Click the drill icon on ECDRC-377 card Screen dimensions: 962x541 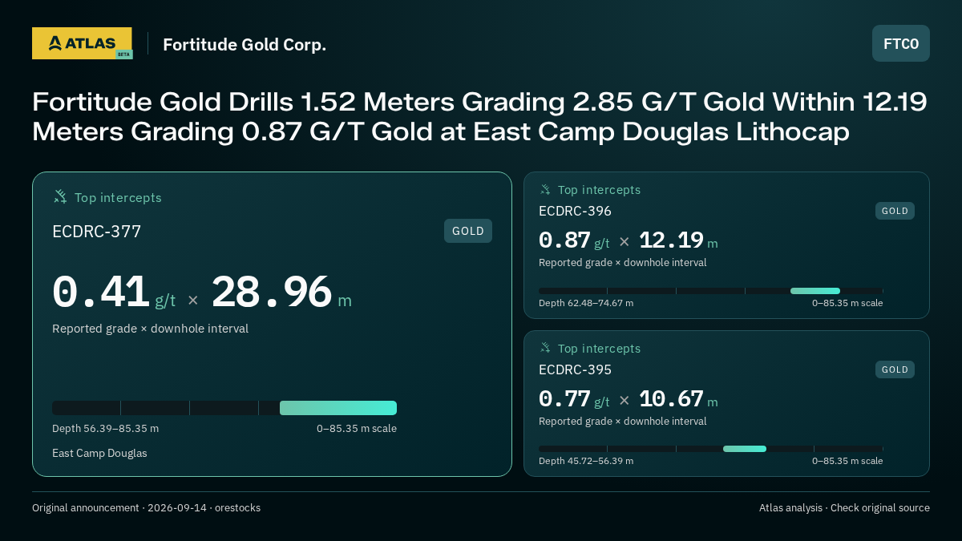60,196
